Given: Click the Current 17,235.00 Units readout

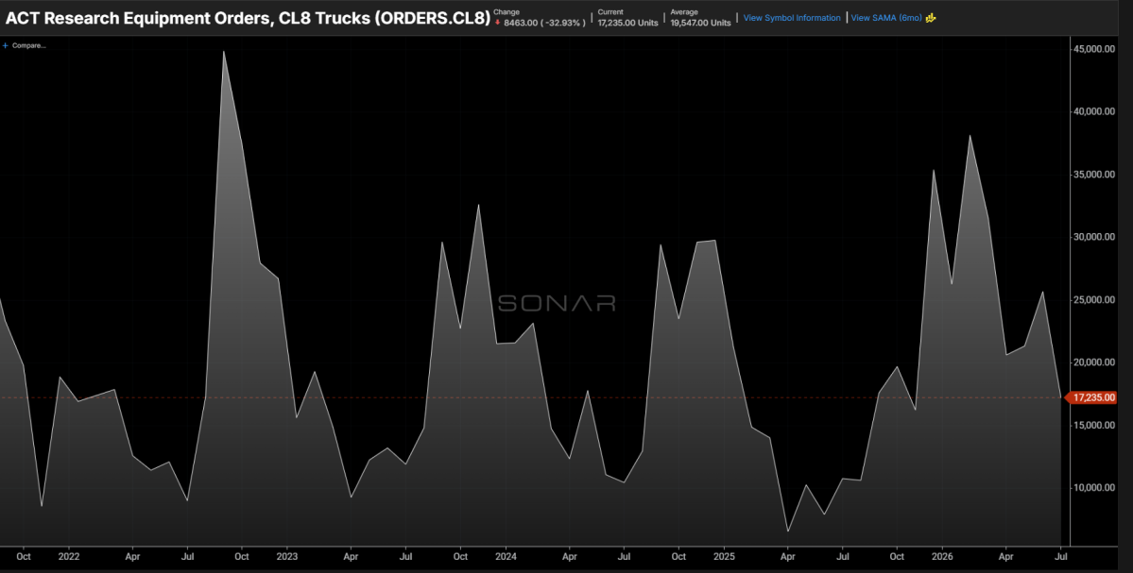Looking at the screenshot, I should pos(627,18).
